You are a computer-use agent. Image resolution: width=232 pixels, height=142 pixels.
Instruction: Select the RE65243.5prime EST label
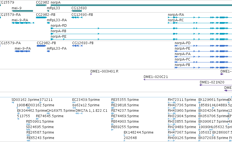[41, 138]
